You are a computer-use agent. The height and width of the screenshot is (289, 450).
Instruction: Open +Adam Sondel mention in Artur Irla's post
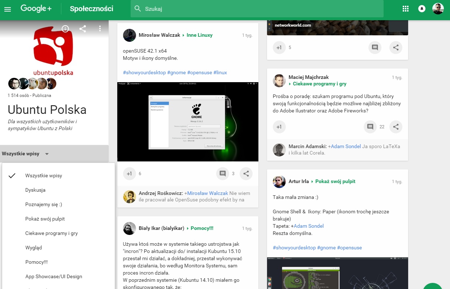click(x=307, y=226)
